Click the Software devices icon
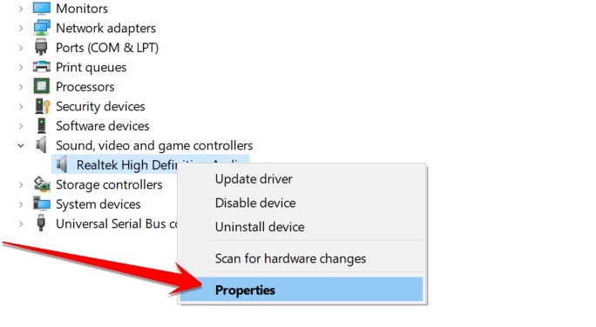The image size is (596, 327). (x=42, y=125)
